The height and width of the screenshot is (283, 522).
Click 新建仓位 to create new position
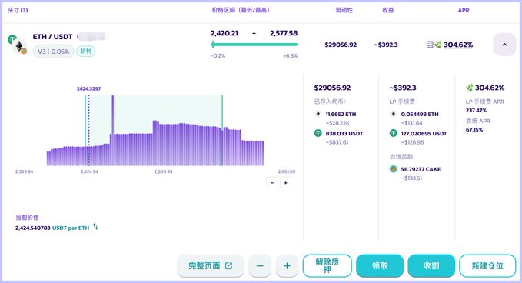click(x=487, y=265)
